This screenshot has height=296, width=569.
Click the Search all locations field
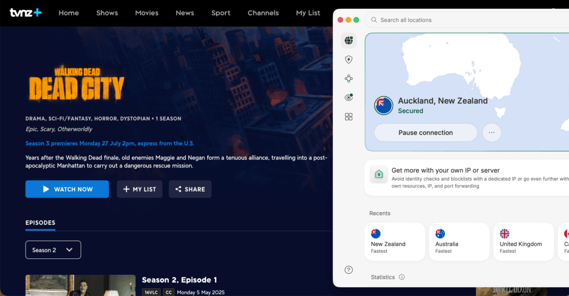click(x=467, y=20)
